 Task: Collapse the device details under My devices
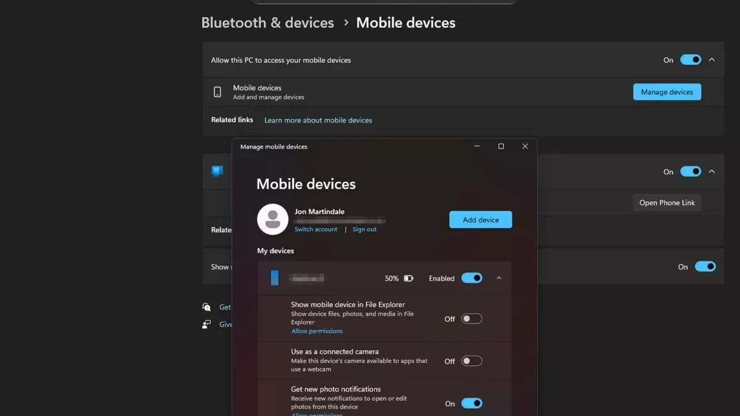coord(499,278)
